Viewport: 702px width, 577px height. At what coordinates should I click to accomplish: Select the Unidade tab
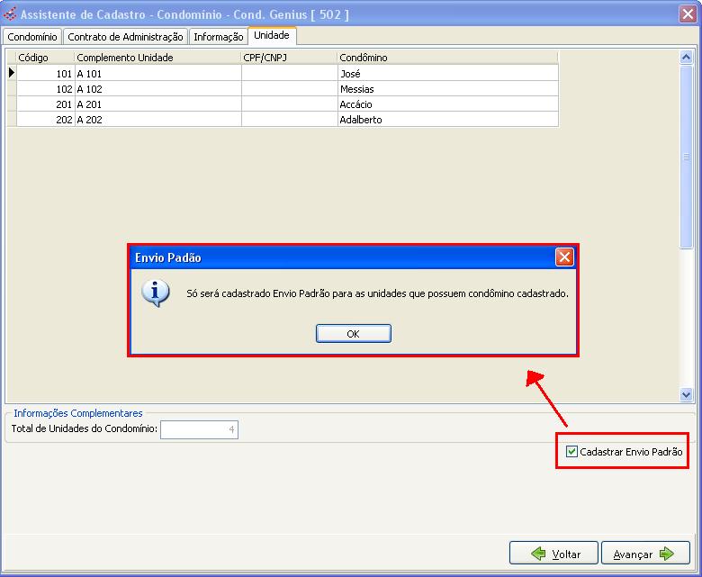coord(272,36)
